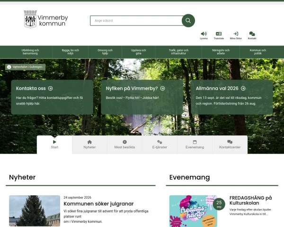Activate the Lyssna speaker icon
The height and width of the screenshot is (227, 284).
point(204,34)
